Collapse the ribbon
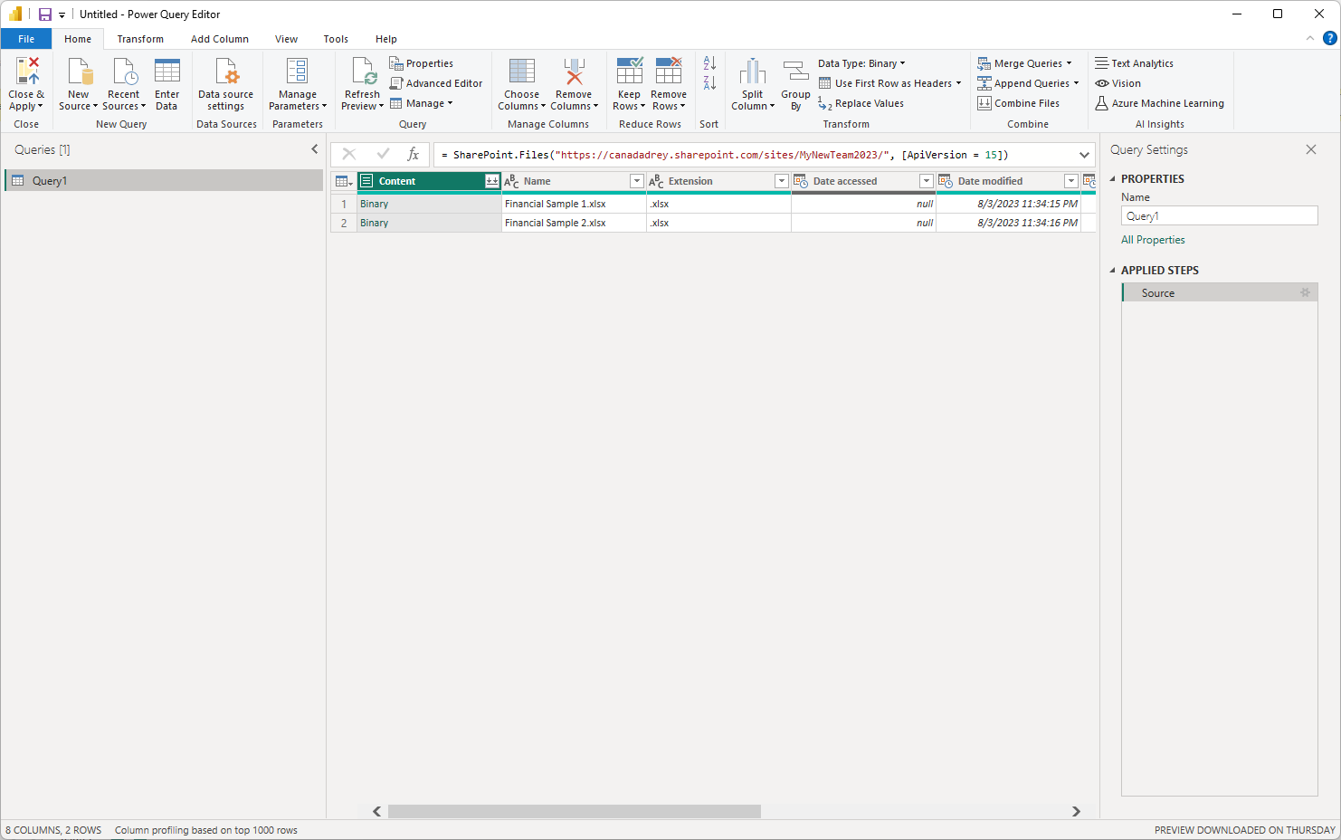Viewport: 1341px width, 840px height. point(1309,38)
